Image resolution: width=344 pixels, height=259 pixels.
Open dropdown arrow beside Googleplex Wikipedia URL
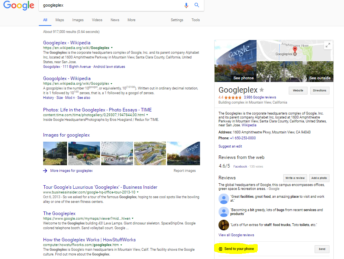click(112, 47)
